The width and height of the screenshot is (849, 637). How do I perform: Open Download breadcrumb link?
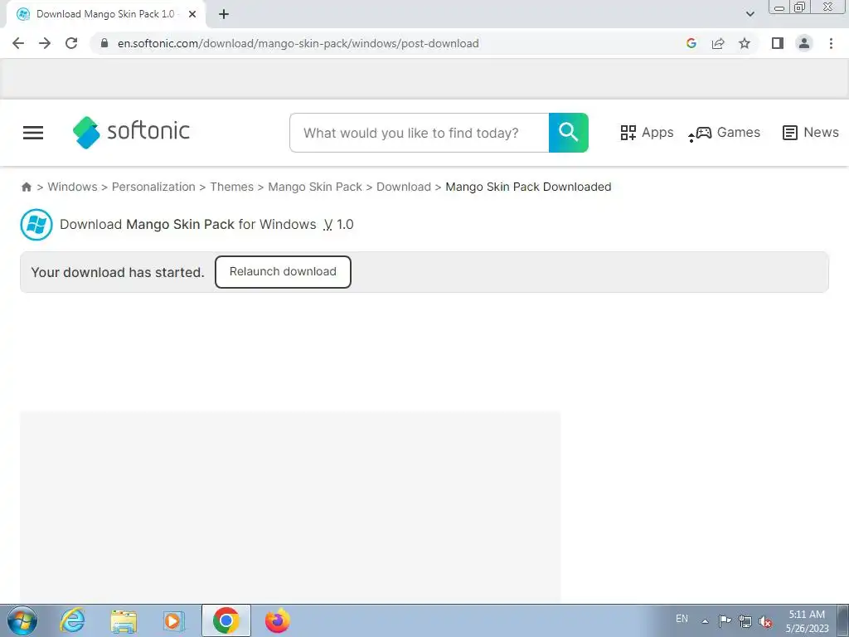click(404, 187)
